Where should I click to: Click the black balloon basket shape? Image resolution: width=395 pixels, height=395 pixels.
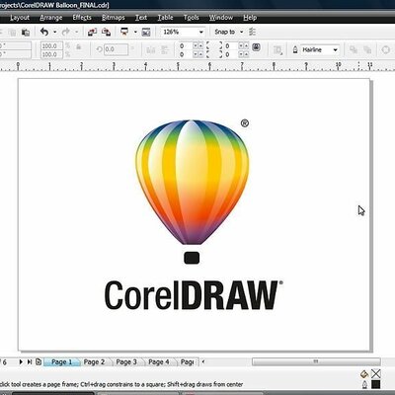(x=192, y=258)
